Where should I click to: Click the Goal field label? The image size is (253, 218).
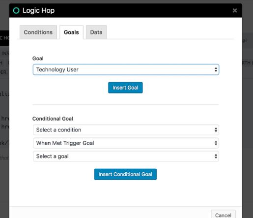(x=38, y=59)
